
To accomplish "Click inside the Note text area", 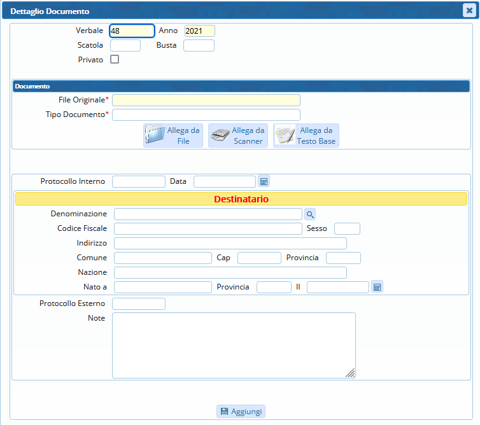I will 233,345.
